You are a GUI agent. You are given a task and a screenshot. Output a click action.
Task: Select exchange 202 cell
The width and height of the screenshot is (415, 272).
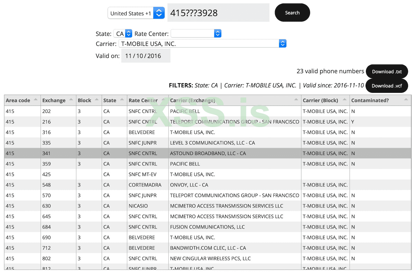(58, 111)
